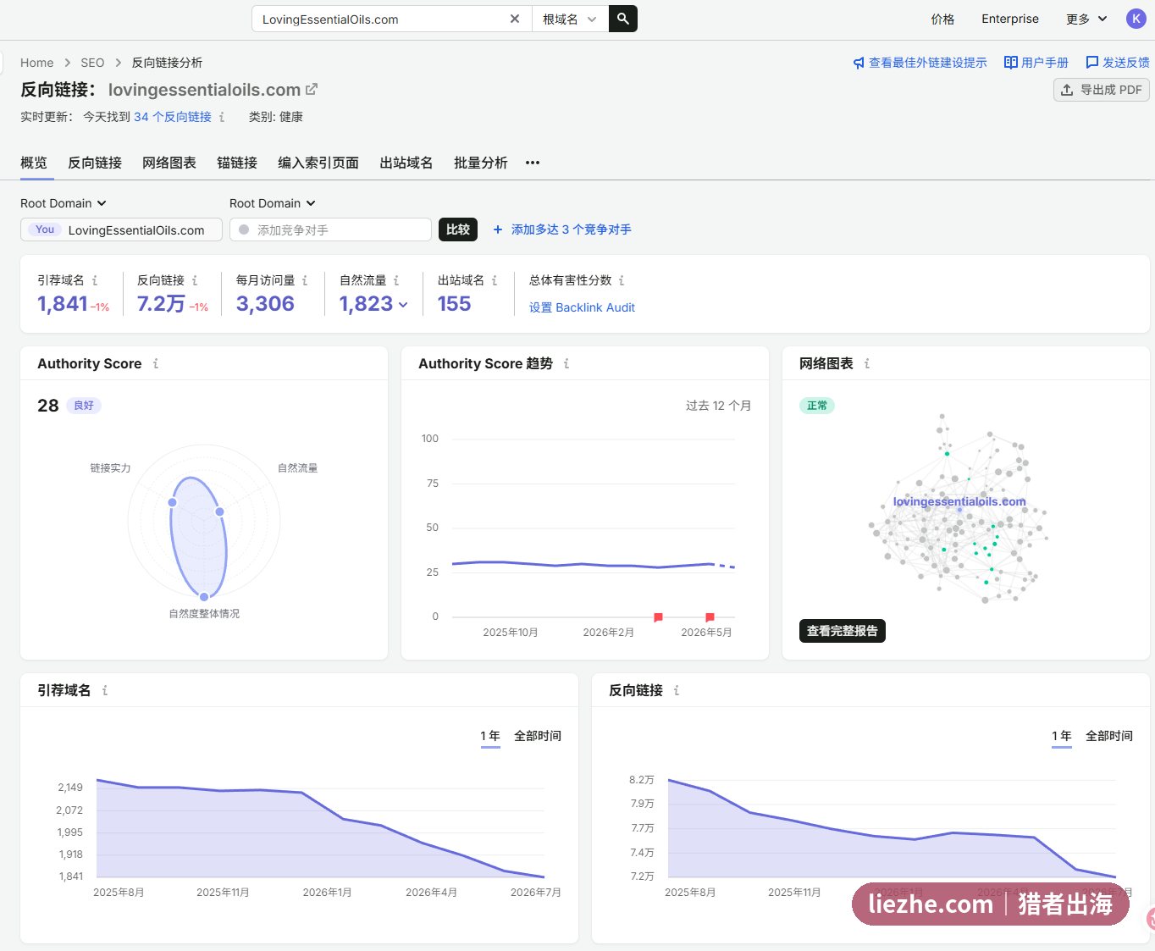Screen dimensions: 1155x951
Task: Expand the first Root Domain dropdown
Action: pos(64,203)
